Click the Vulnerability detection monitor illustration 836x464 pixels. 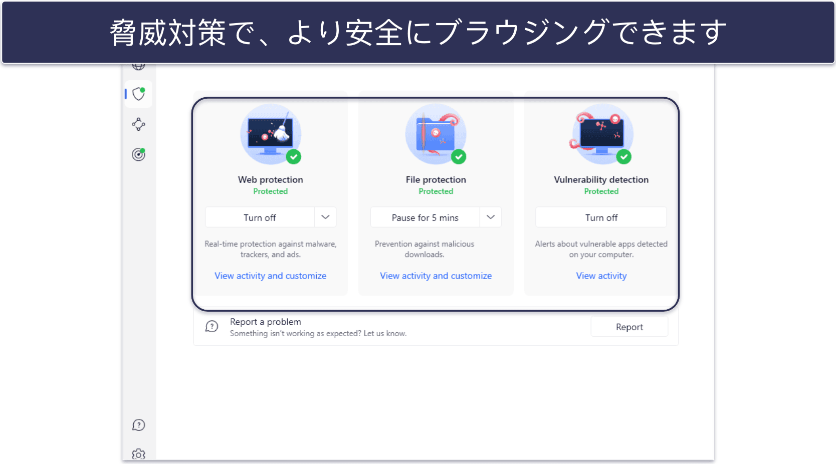point(601,134)
